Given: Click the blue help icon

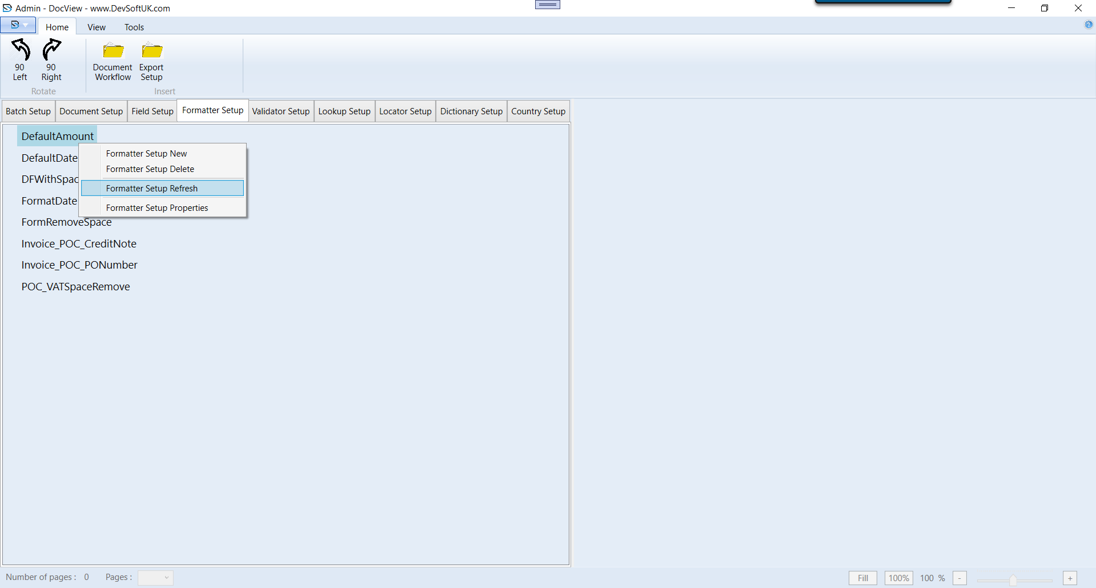Looking at the screenshot, I should pyautogui.click(x=1088, y=25).
